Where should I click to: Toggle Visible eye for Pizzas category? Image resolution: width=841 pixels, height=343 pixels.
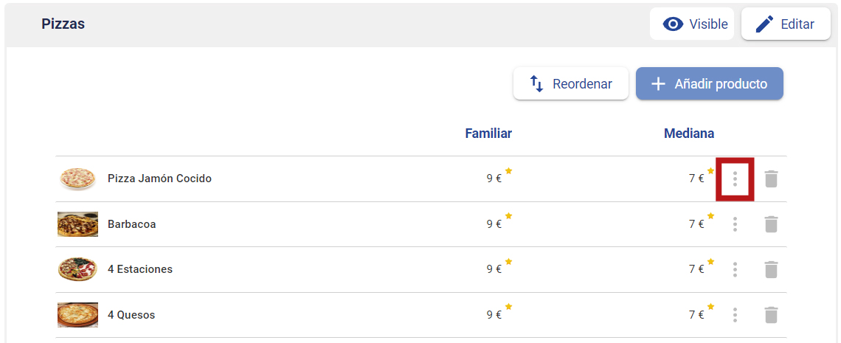click(x=692, y=24)
